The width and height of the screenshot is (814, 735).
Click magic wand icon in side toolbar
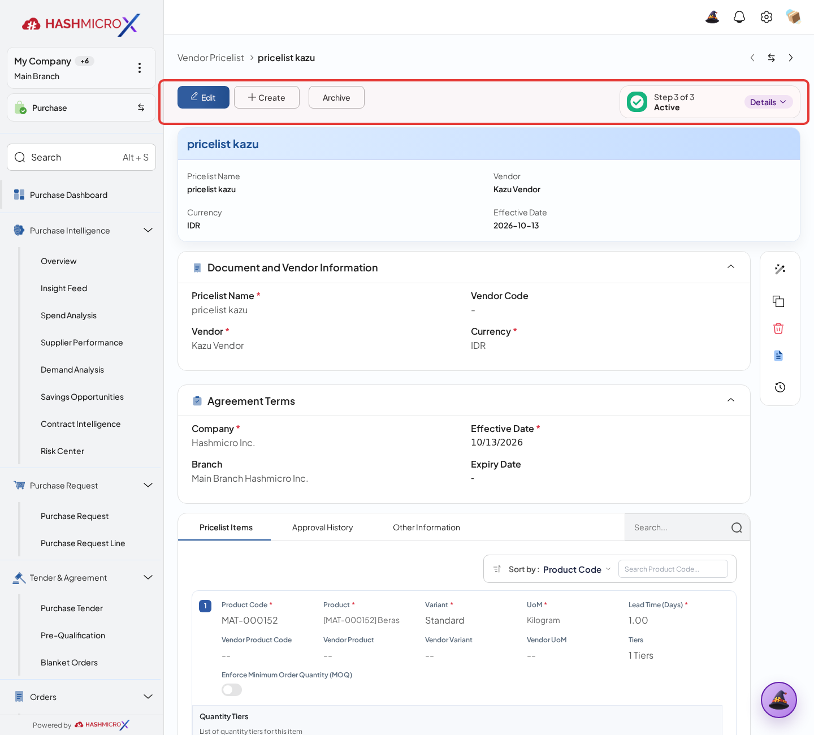pos(780,269)
